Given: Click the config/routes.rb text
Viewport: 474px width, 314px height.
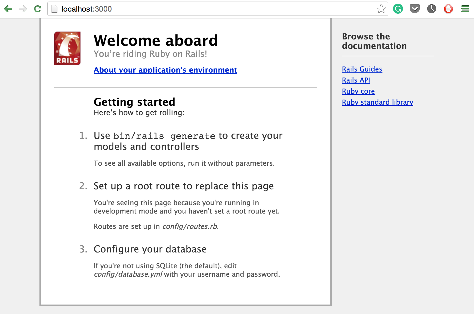Looking at the screenshot, I should point(190,226).
